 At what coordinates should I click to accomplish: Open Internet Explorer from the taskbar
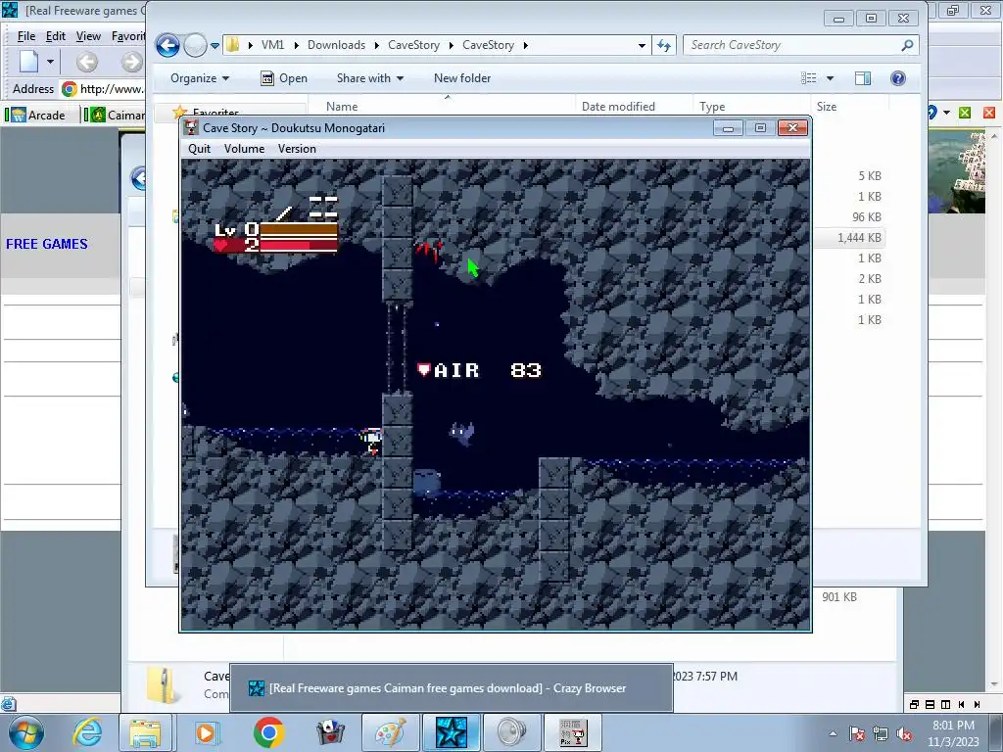pos(87,732)
